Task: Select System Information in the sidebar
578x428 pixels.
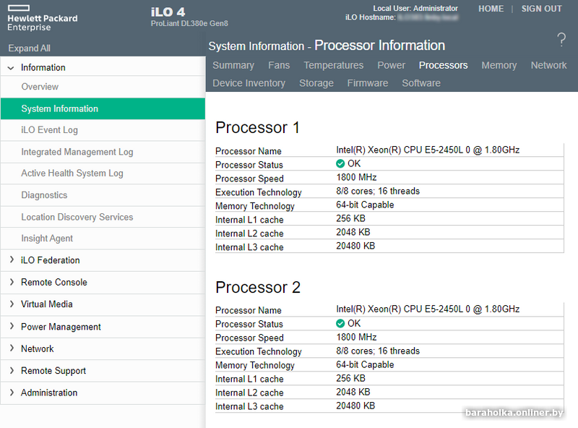Action: [x=103, y=108]
